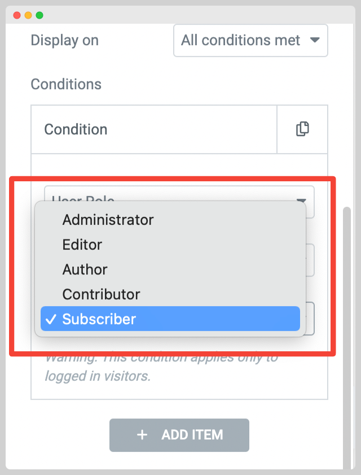Open the All conditions met dropdown
Screen dimensions: 361x475
click(x=250, y=41)
